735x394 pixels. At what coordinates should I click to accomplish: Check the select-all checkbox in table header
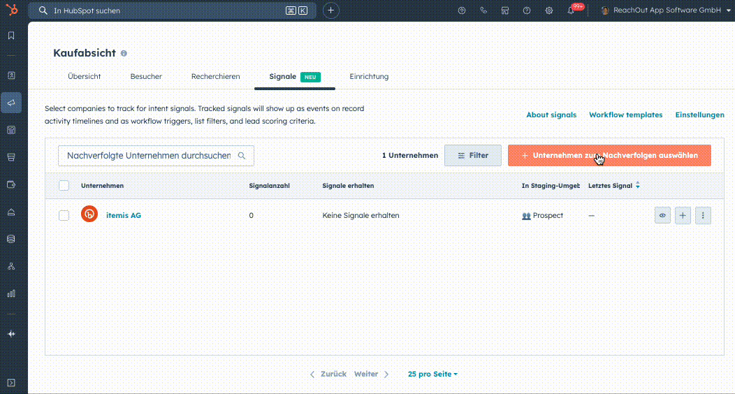tap(64, 186)
